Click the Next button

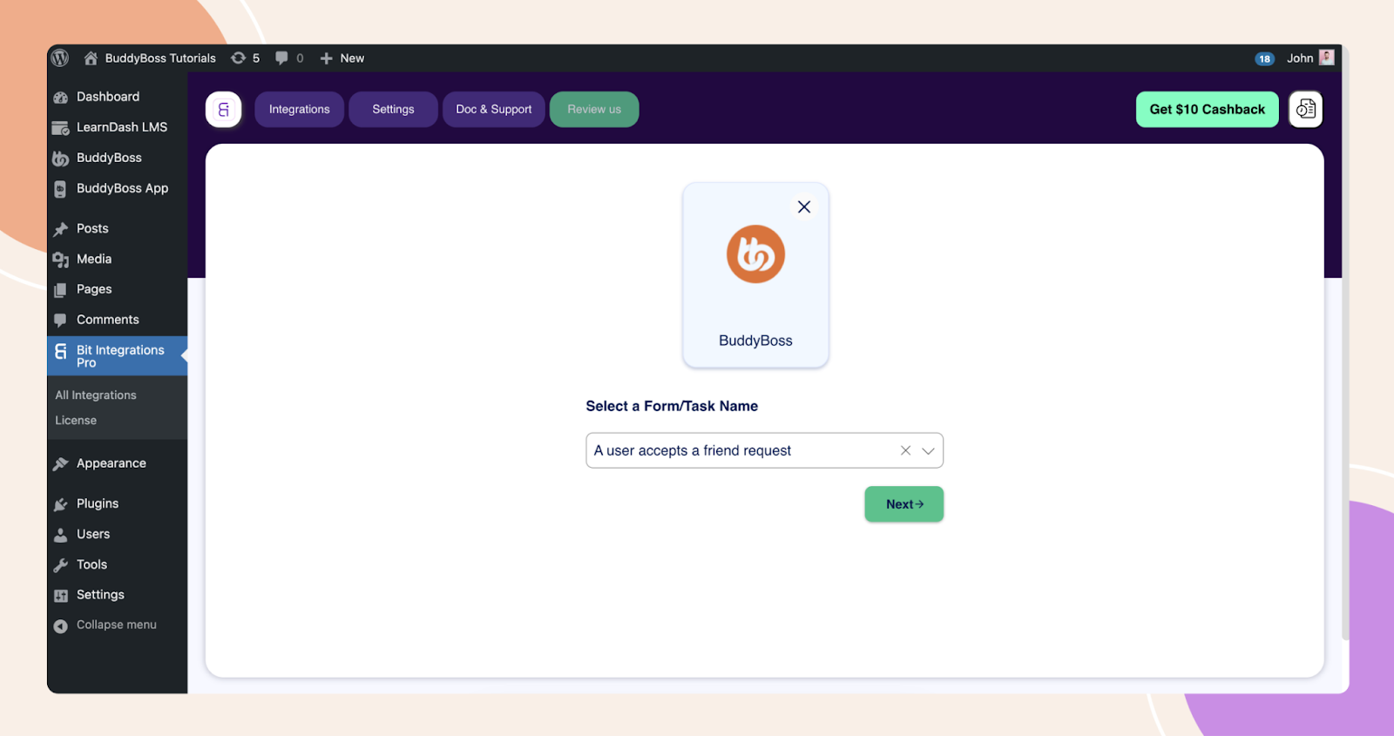click(x=903, y=504)
